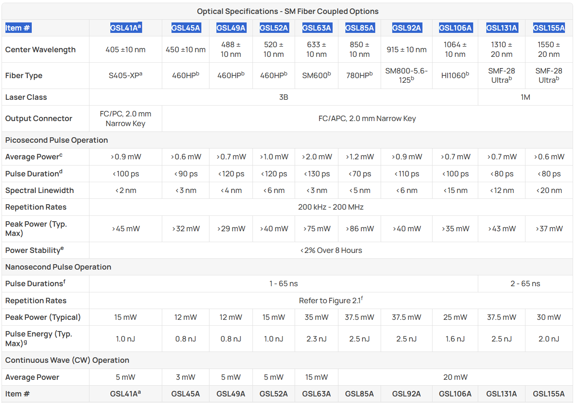This screenshot has width=575, height=403.
Task: Click the '<2% Over 8 Hours' power stability cell
Action: 331,250
